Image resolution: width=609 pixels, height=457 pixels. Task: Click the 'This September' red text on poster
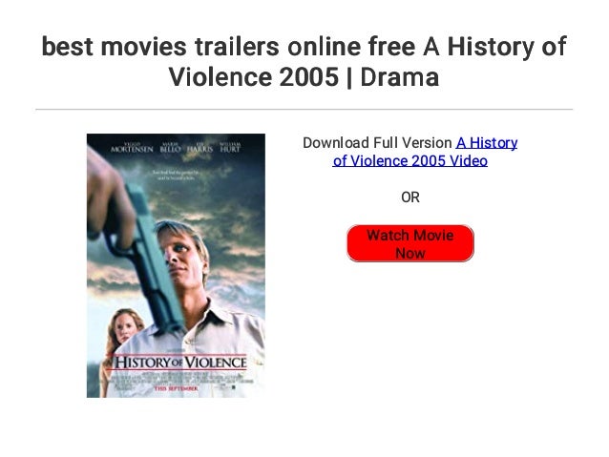click(x=176, y=388)
